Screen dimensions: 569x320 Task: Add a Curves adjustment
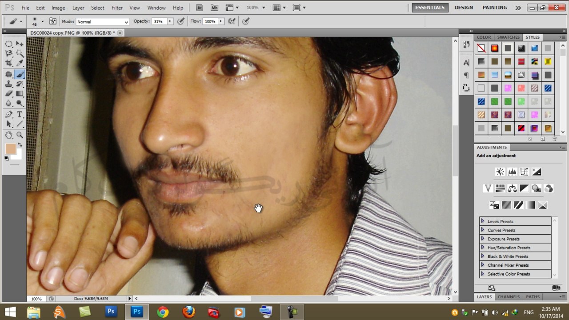point(524,172)
